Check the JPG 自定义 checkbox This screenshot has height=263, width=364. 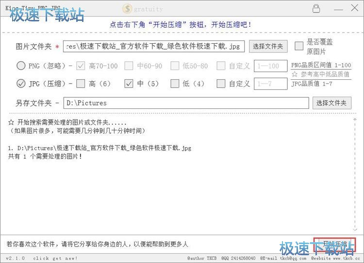[x=221, y=84]
